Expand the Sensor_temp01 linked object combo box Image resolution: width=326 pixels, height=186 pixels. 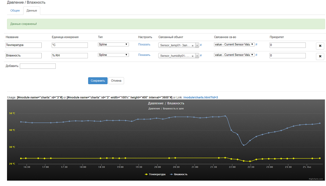tap(197, 45)
